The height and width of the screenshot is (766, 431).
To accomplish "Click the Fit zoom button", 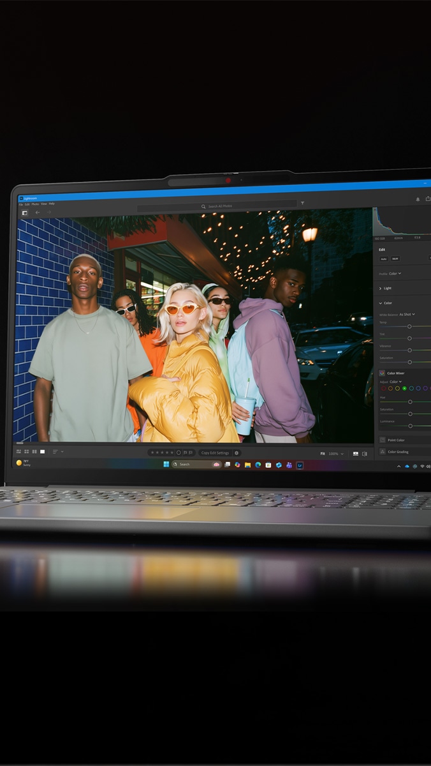I will (x=323, y=454).
